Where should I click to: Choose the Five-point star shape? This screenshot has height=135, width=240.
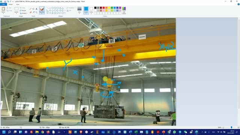pyautogui.click(x=52, y=13)
